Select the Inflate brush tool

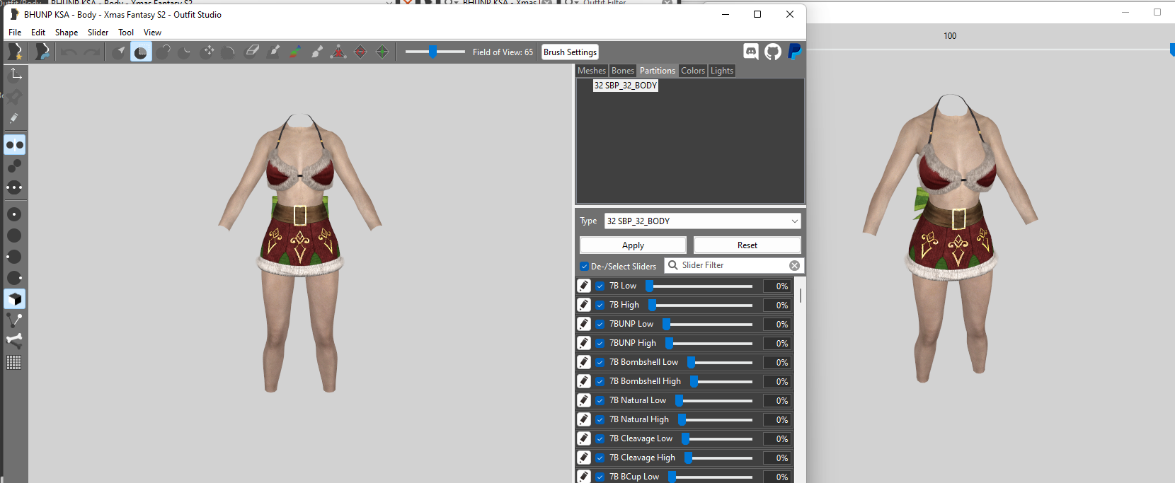point(164,52)
